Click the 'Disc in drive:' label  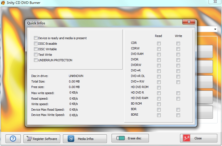(40, 76)
